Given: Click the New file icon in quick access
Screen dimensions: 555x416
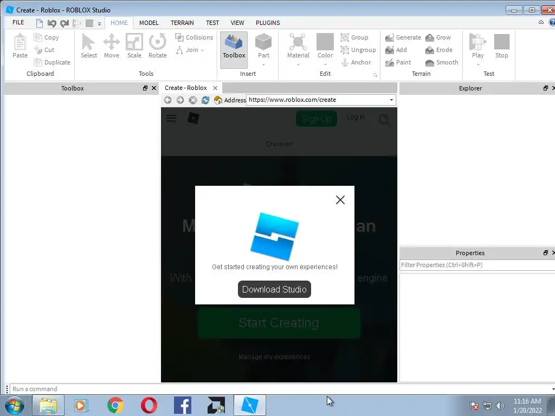Looking at the screenshot, I should click(x=39, y=23).
